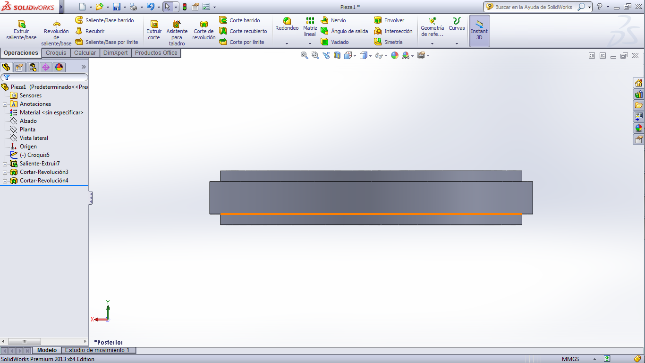Viewport: 645px width, 363px height.
Task: Choose Corte barrido
Action: point(239,20)
